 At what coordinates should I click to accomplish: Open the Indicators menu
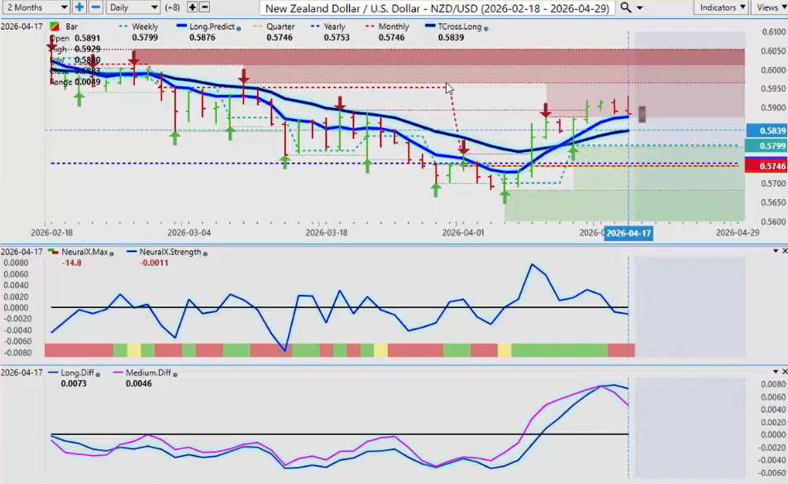(721, 7)
